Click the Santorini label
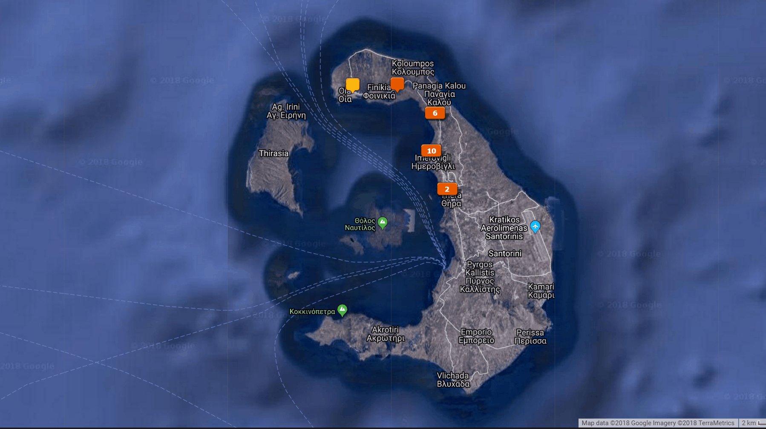 tap(505, 253)
